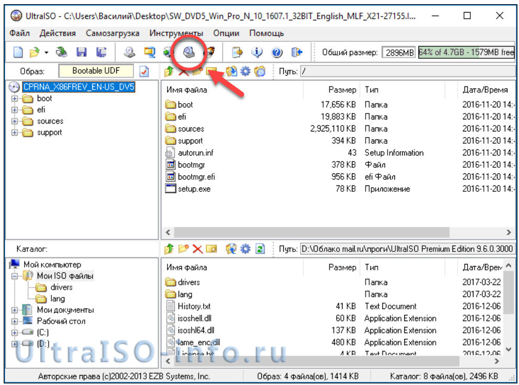This screenshot has height=385, width=519.
Task: Click the Save As icon
Action: click(x=101, y=52)
